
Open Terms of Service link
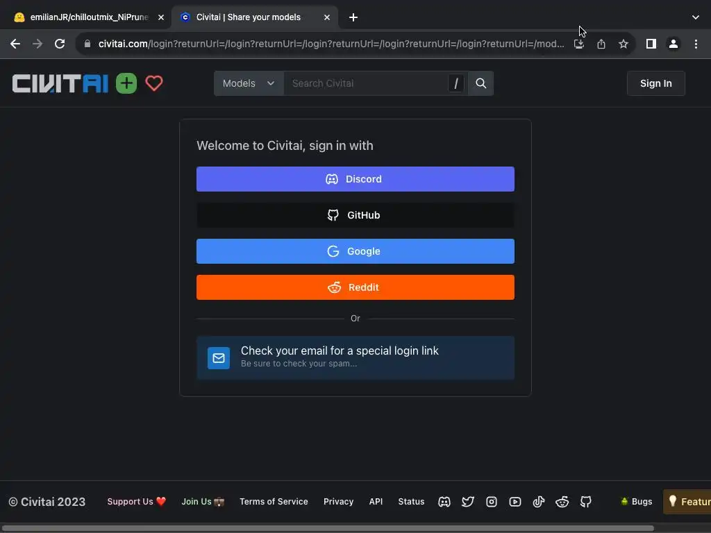[274, 502]
